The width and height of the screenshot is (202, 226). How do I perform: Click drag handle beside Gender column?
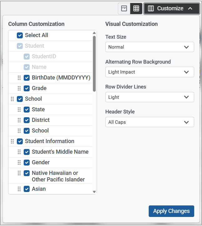pyautogui.click(x=19, y=162)
